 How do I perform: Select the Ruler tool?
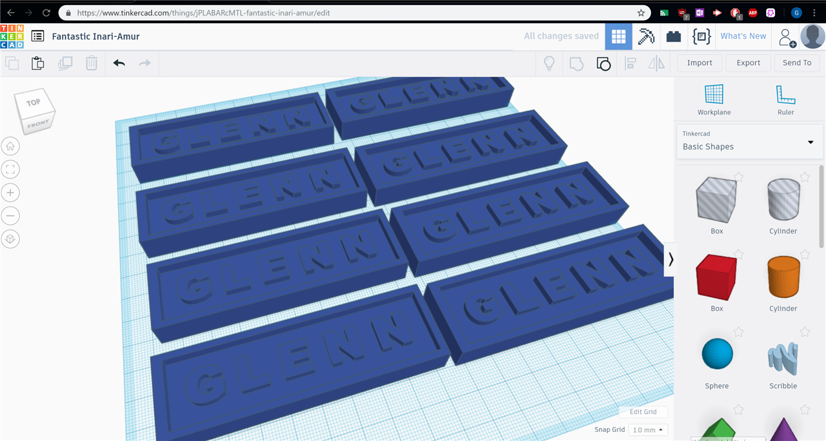tap(785, 99)
